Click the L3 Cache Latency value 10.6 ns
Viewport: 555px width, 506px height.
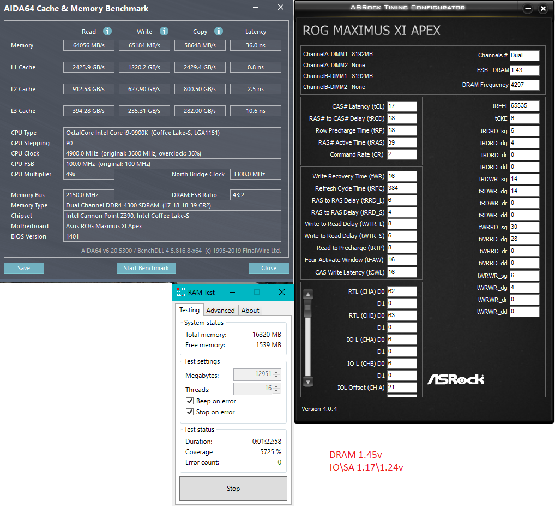coord(256,111)
